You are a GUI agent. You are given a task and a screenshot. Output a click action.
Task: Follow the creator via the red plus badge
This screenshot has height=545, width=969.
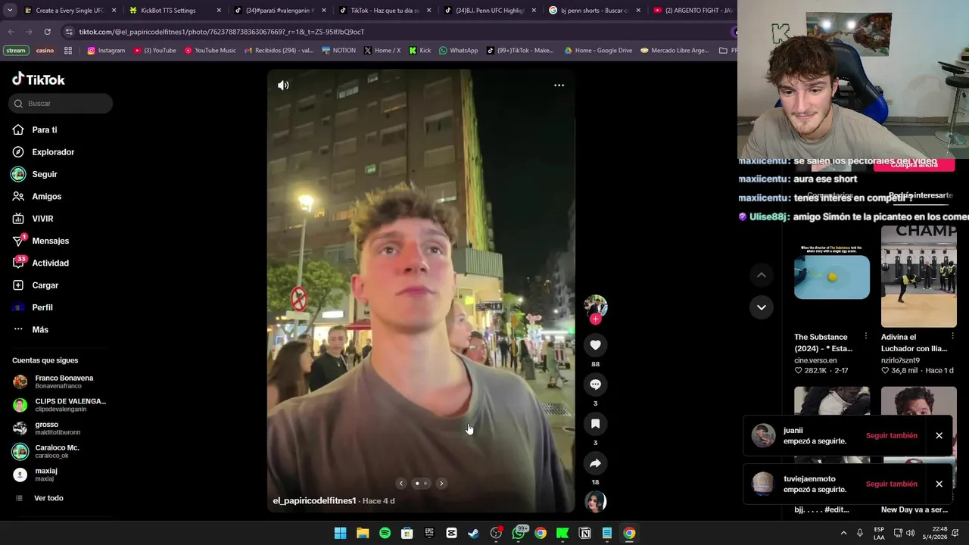595,319
